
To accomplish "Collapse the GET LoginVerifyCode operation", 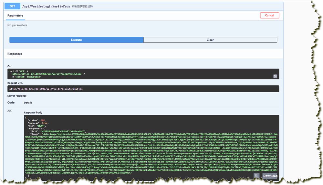I will 13,6.
